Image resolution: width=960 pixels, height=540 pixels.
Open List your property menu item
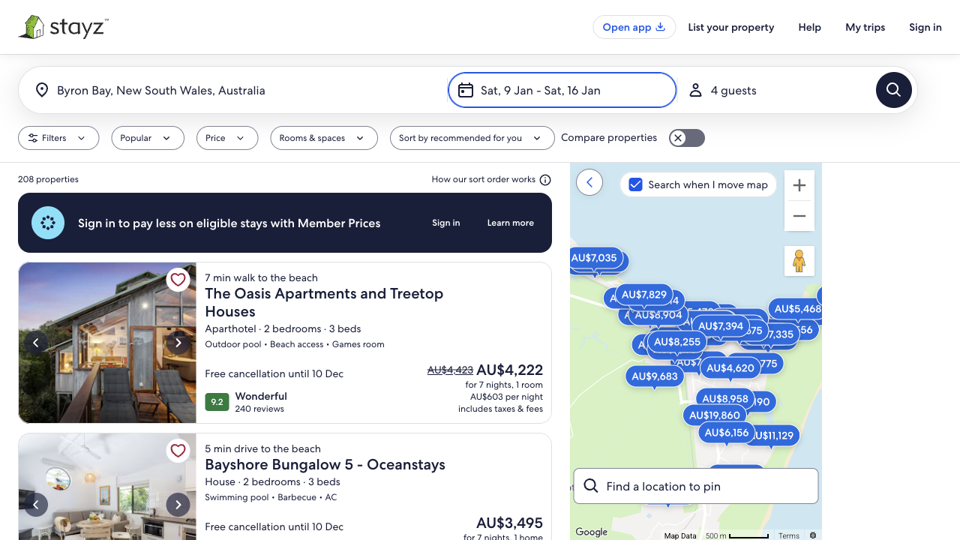click(731, 27)
